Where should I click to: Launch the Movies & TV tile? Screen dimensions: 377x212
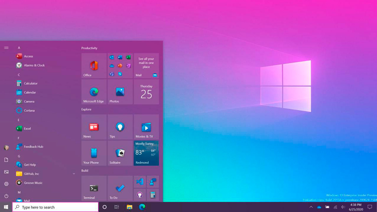click(146, 127)
